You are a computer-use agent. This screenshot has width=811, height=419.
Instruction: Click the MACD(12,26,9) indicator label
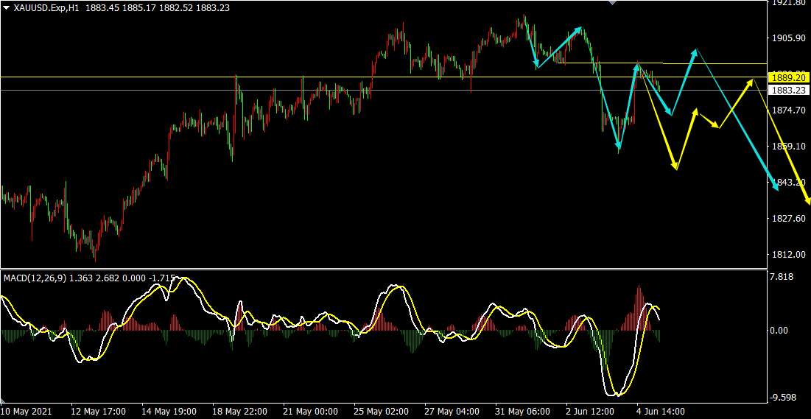pos(34,278)
